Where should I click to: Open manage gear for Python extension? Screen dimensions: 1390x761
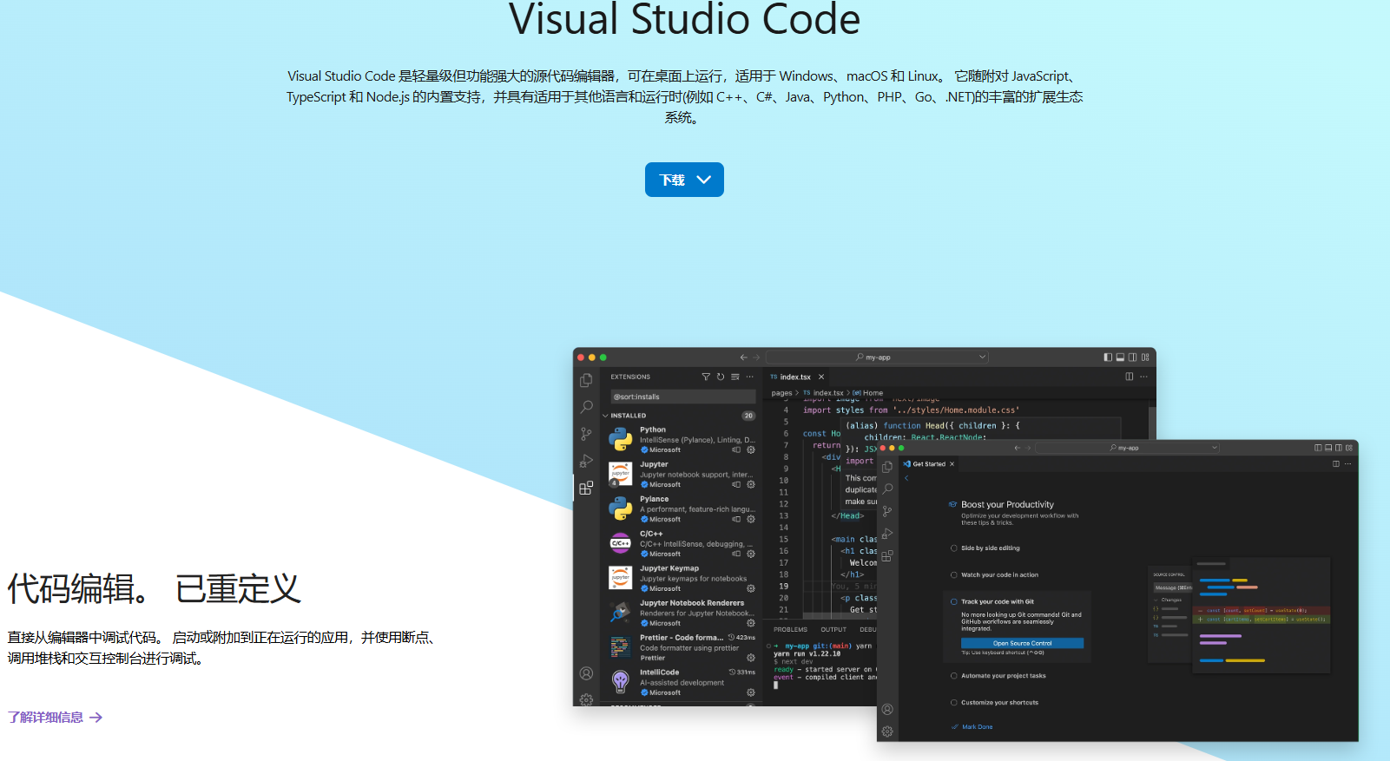click(751, 449)
